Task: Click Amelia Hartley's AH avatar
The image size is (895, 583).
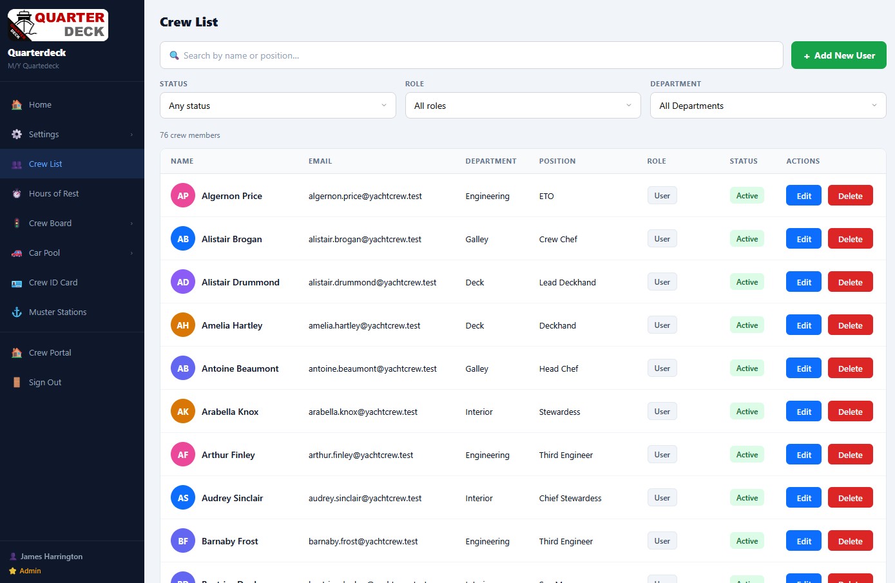Action: (x=183, y=325)
